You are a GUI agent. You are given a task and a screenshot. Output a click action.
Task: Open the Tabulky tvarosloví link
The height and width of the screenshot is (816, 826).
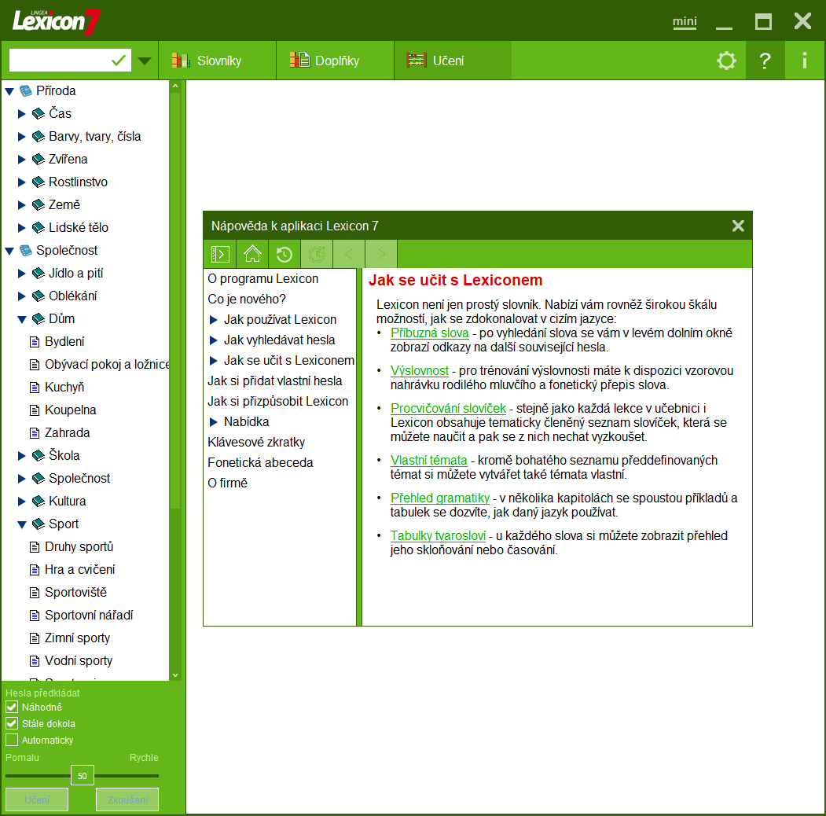(x=438, y=536)
